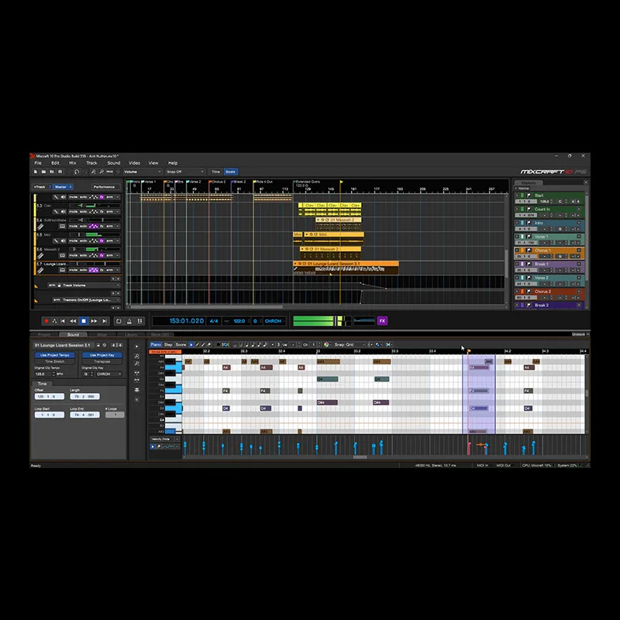Screen dimensions: 620x620
Task: Open the Velocity (Note) lane dropdown
Action: pyautogui.click(x=164, y=439)
